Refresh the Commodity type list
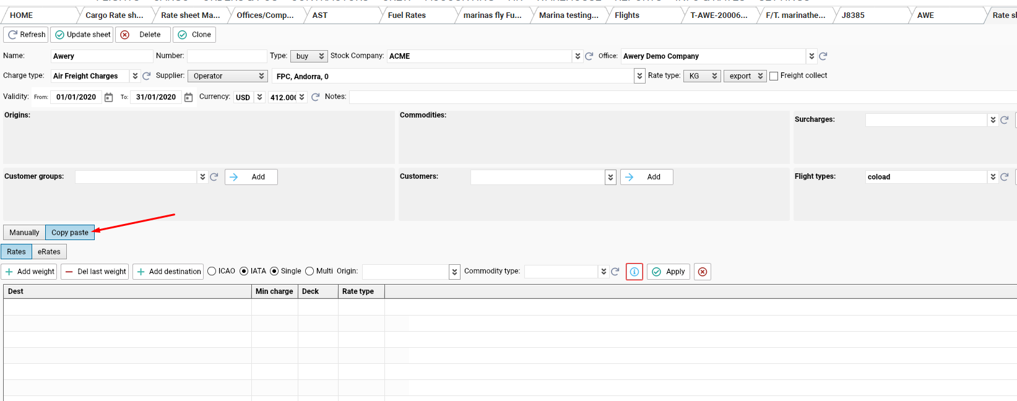1017x401 pixels. click(615, 272)
